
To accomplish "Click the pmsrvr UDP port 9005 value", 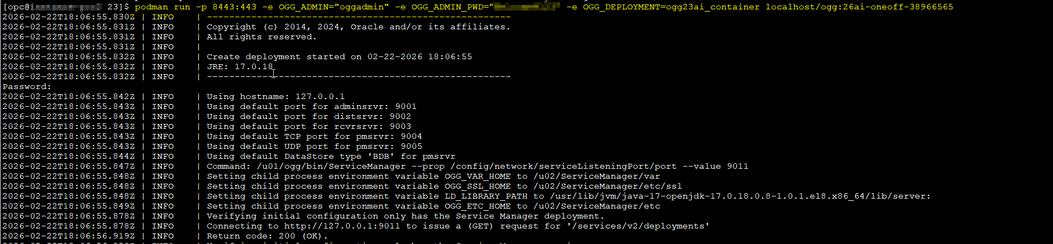I will pyautogui.click(x=411, y=146).
